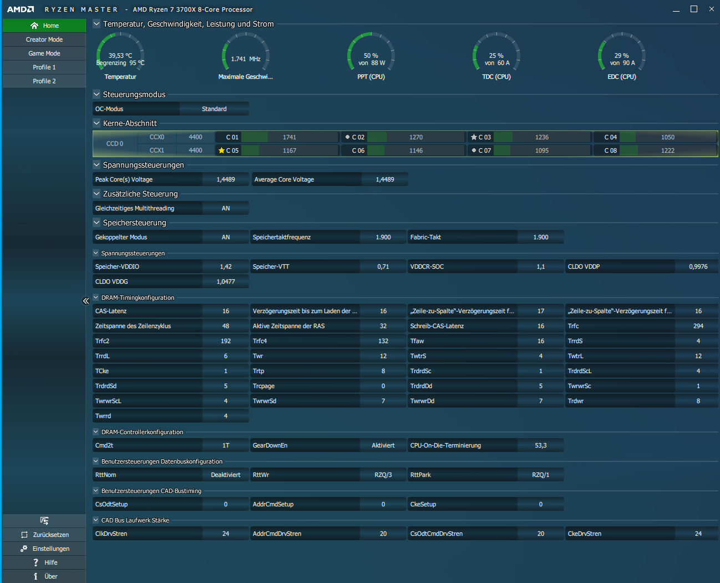Collapse the Speichersteuerung section
Screen dimensions: 720x583
[97, 223]
